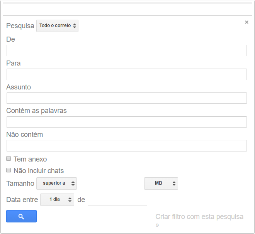Viewport: 255px width, 234px height.
Task: Click the Data entre date input
Action: click(117, 200)
